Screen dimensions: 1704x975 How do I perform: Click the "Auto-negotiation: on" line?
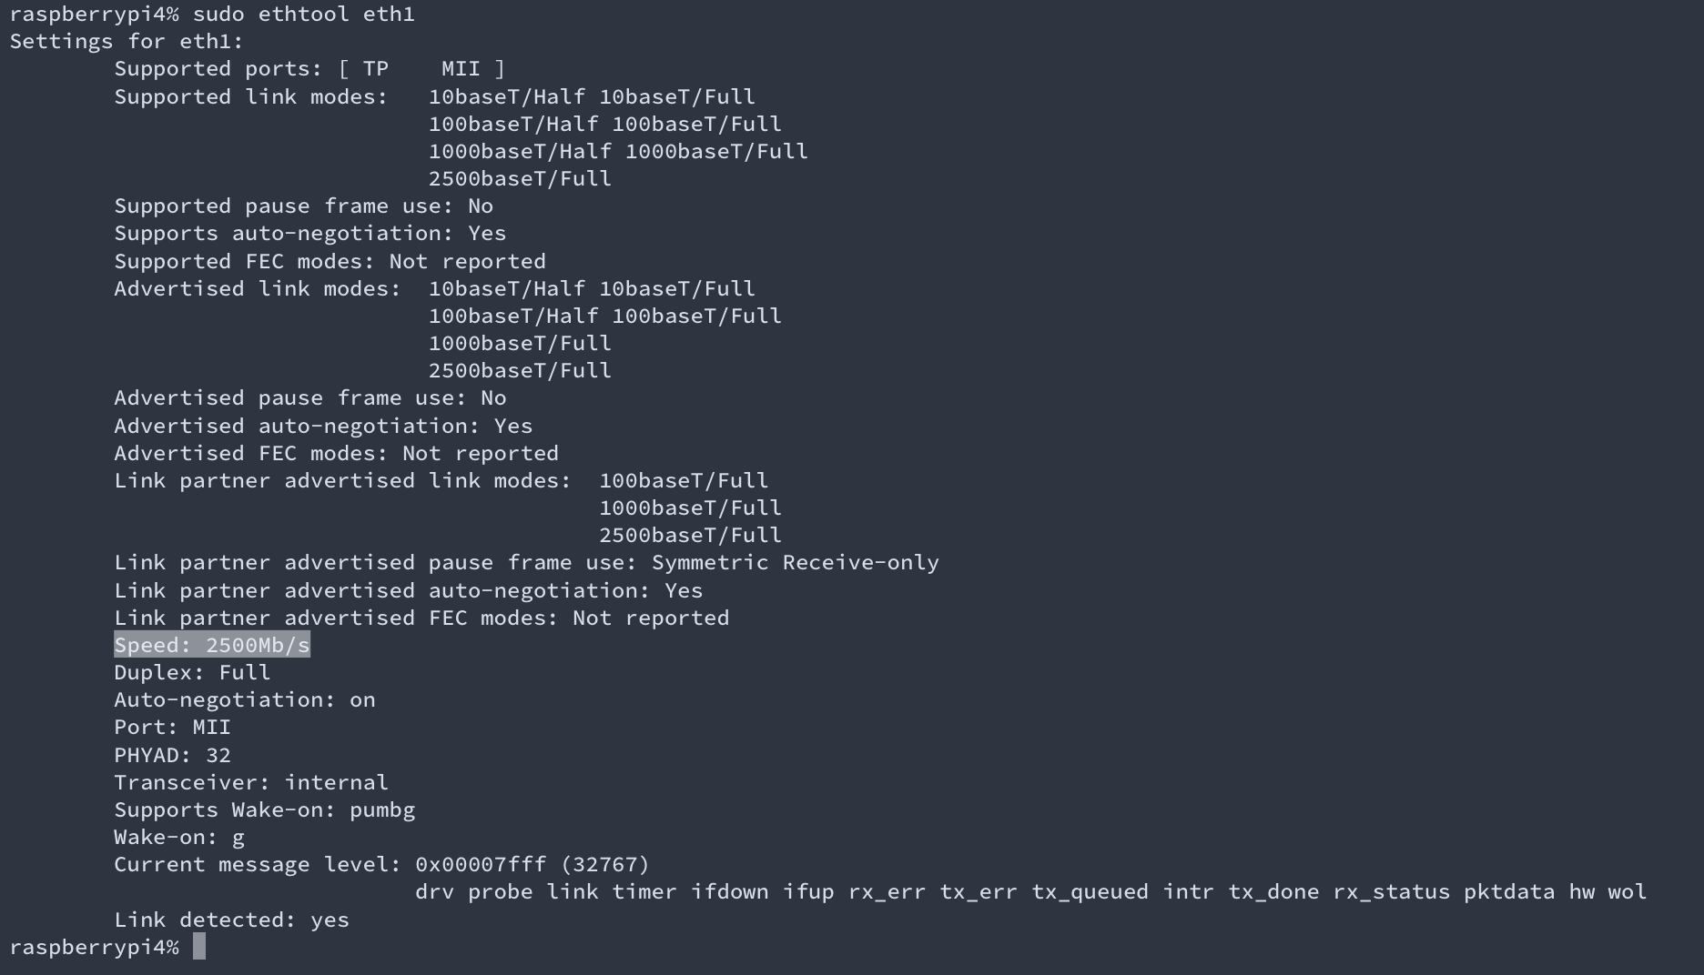click(x=244, y=699)
